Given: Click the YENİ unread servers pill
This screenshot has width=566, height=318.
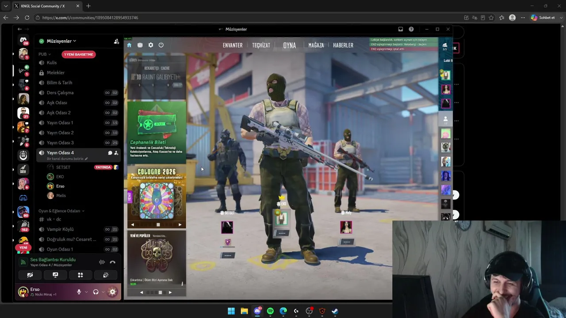Looking at the screenshot, I should [x=23, y=248].
